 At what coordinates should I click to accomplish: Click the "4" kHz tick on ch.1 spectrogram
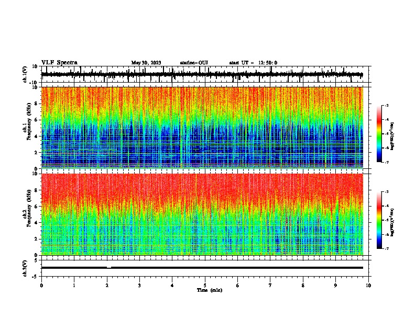[37, 136]
